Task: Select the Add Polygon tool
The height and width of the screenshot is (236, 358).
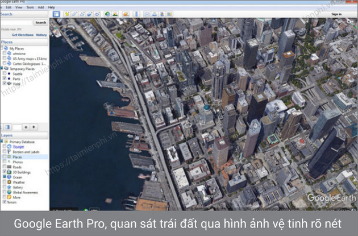Action: point(74,14)
